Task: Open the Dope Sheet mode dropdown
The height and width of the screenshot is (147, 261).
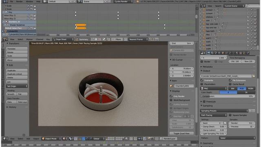Action: pos(63,39)
